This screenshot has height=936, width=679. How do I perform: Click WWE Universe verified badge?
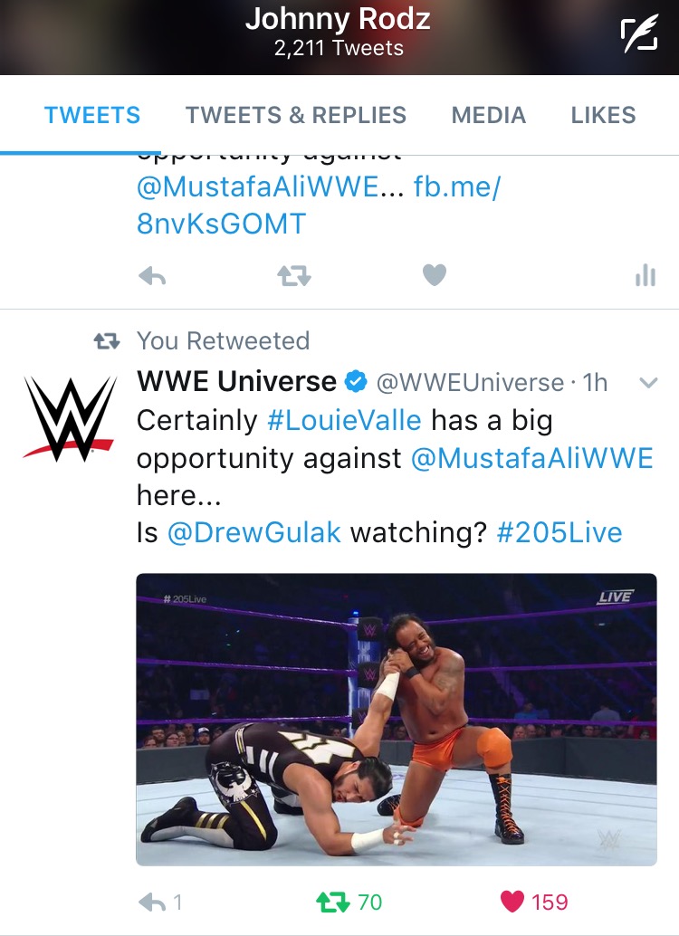click(357, 381)
